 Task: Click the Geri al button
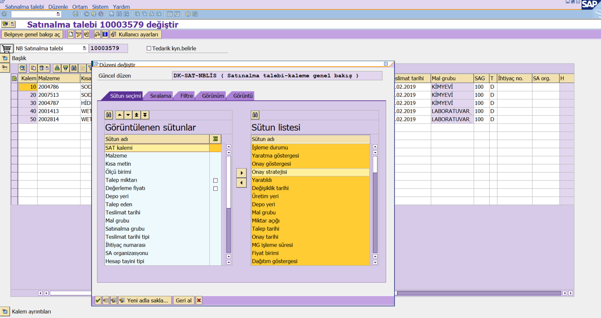pos(184,300)
